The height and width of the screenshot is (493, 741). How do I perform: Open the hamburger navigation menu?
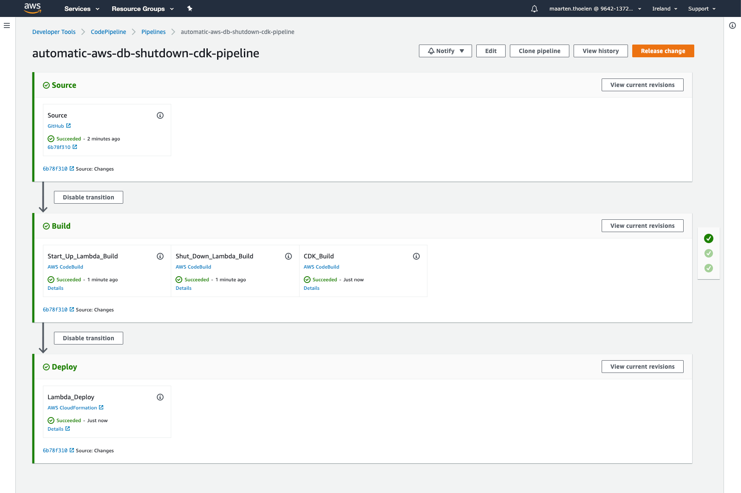pyautogui.click(x=7, y=25)
